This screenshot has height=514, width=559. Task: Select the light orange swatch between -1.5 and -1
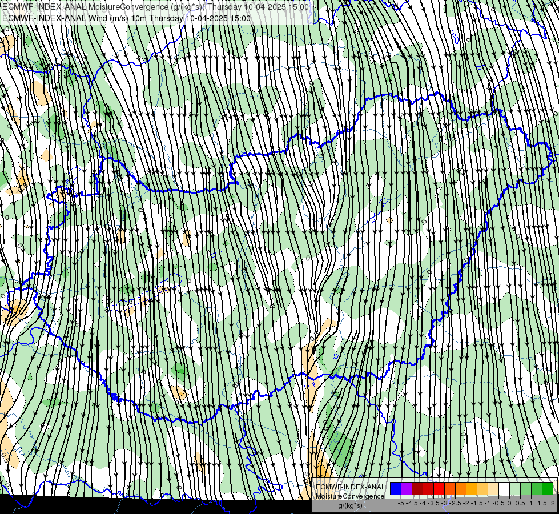pyautogui.click(x=482, y=488)
